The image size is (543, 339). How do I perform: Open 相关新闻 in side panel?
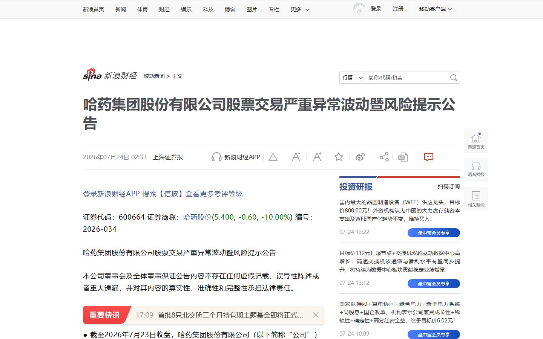[x=476, y=199]
